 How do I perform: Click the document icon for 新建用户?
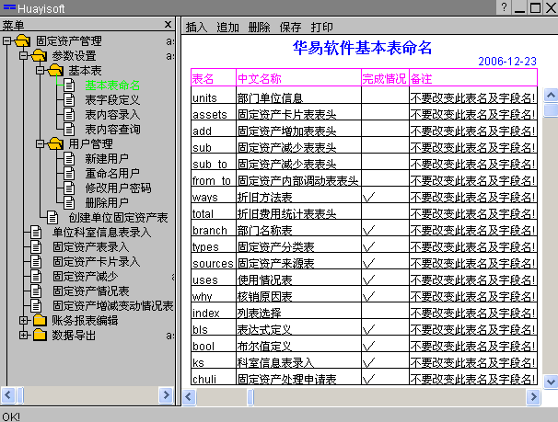pos(69,158)
